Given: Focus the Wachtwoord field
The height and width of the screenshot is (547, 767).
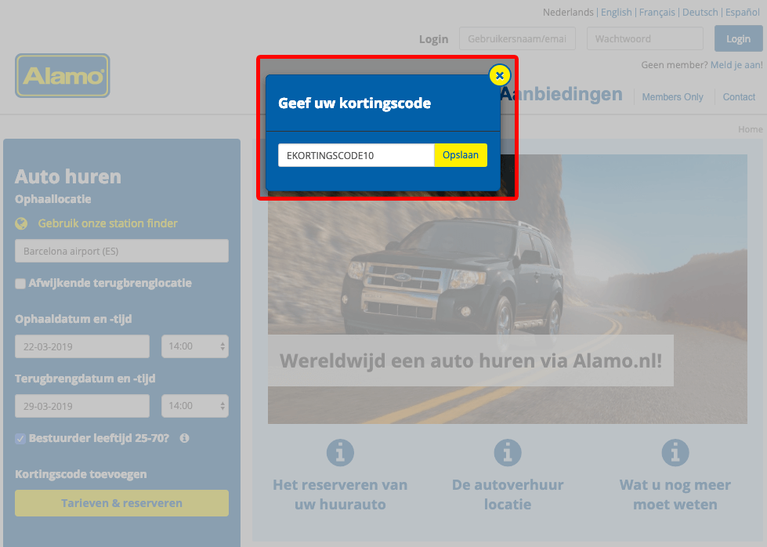Looking at the screenshot, I should [646, 38].
